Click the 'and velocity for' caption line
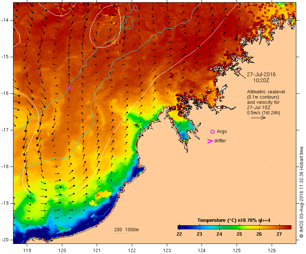Viewport: 306px width, 254px height. [x=263, y=102]
